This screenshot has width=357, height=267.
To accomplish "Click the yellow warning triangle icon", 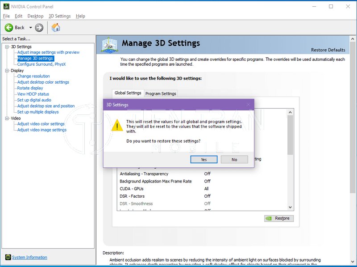I will click(117, 125).
